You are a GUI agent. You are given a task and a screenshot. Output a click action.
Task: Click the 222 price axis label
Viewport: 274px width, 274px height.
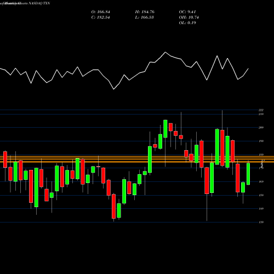261,110
